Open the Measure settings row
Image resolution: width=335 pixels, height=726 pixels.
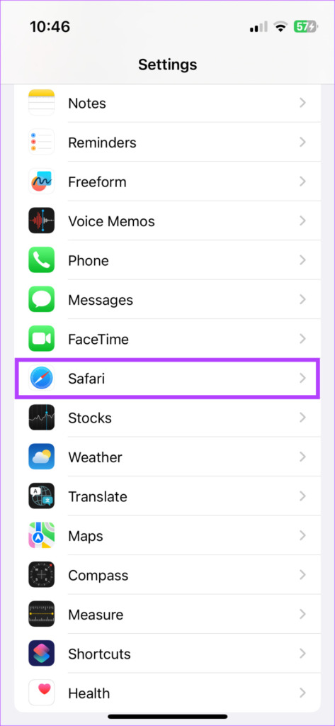(x=167, y=615)
